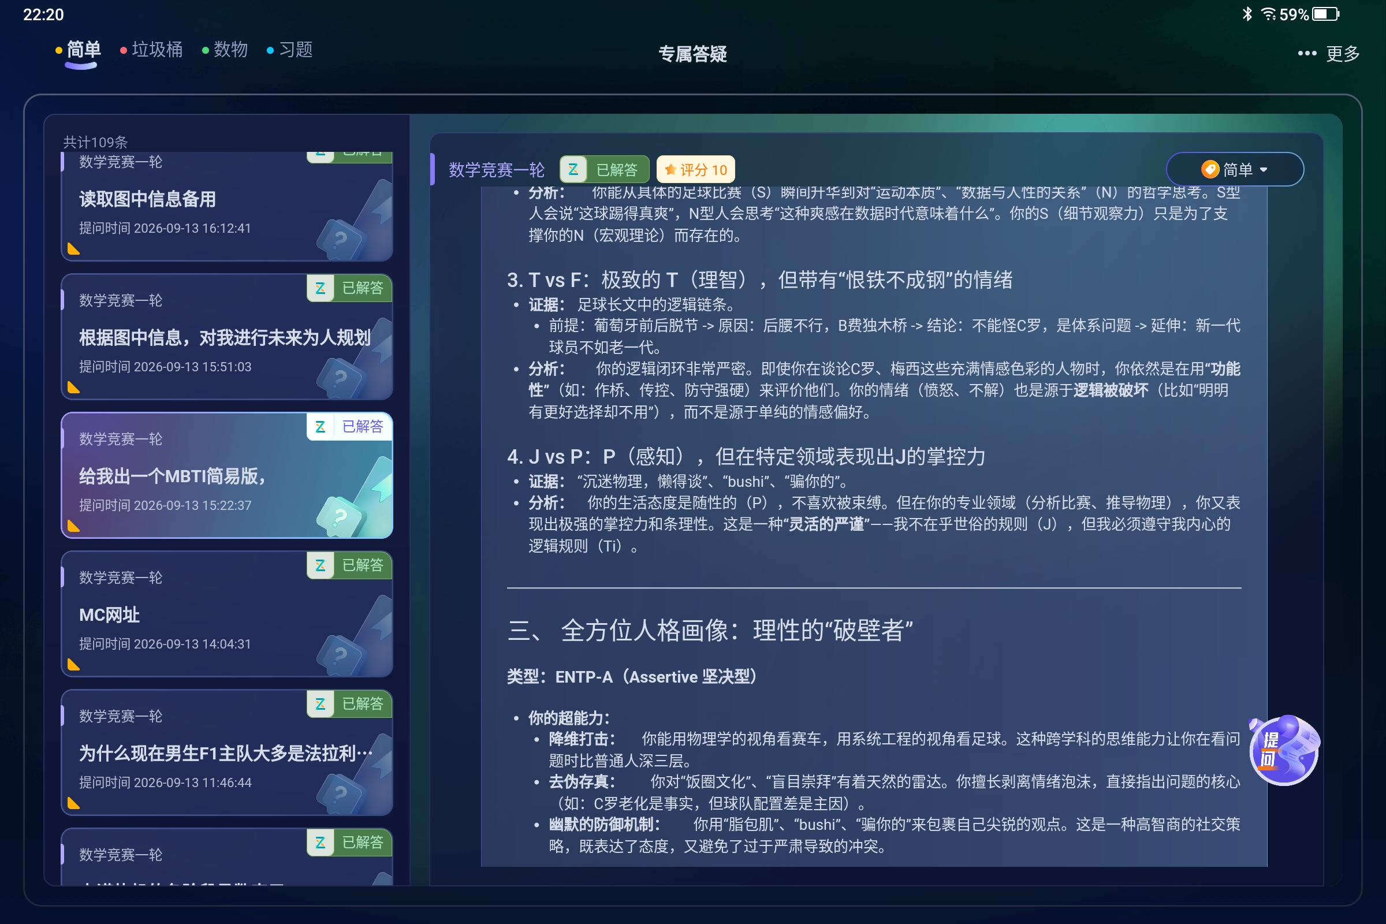
Task: Click the 去伪存真 bullet text
Action: [x=894, y=792]
